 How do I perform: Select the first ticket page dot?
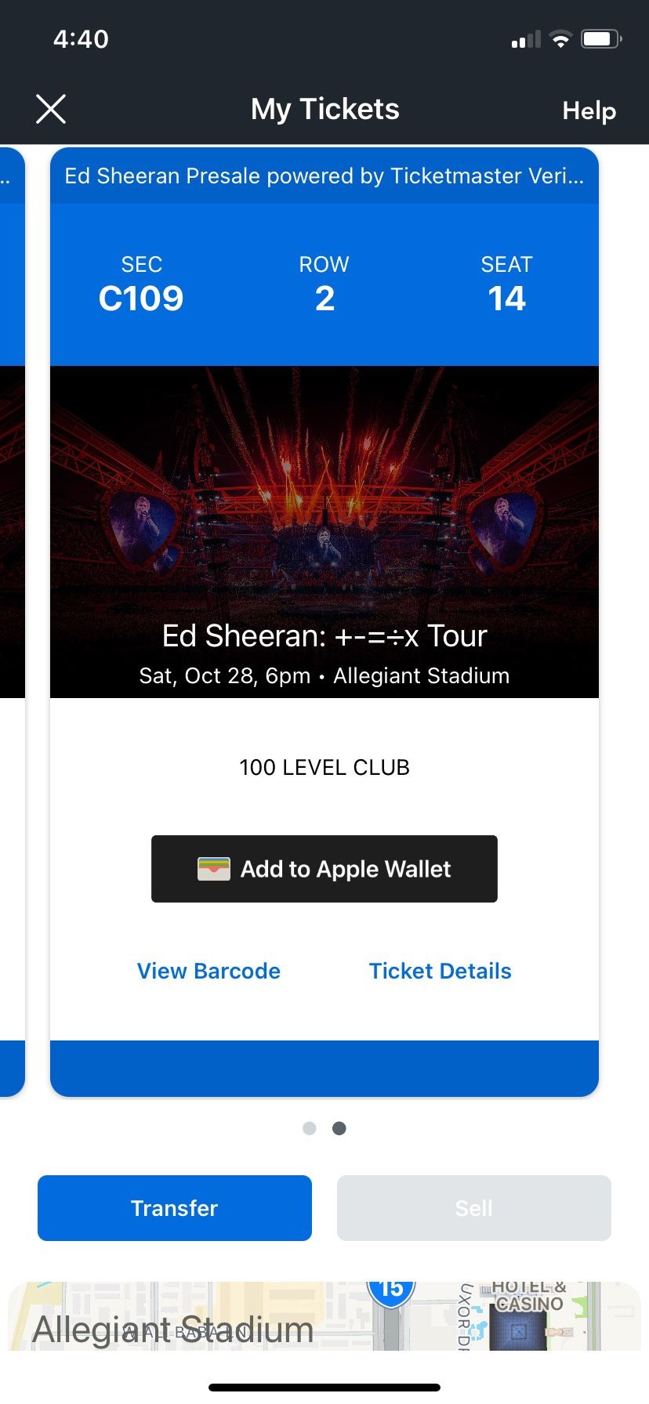(x=310, y=1128)
